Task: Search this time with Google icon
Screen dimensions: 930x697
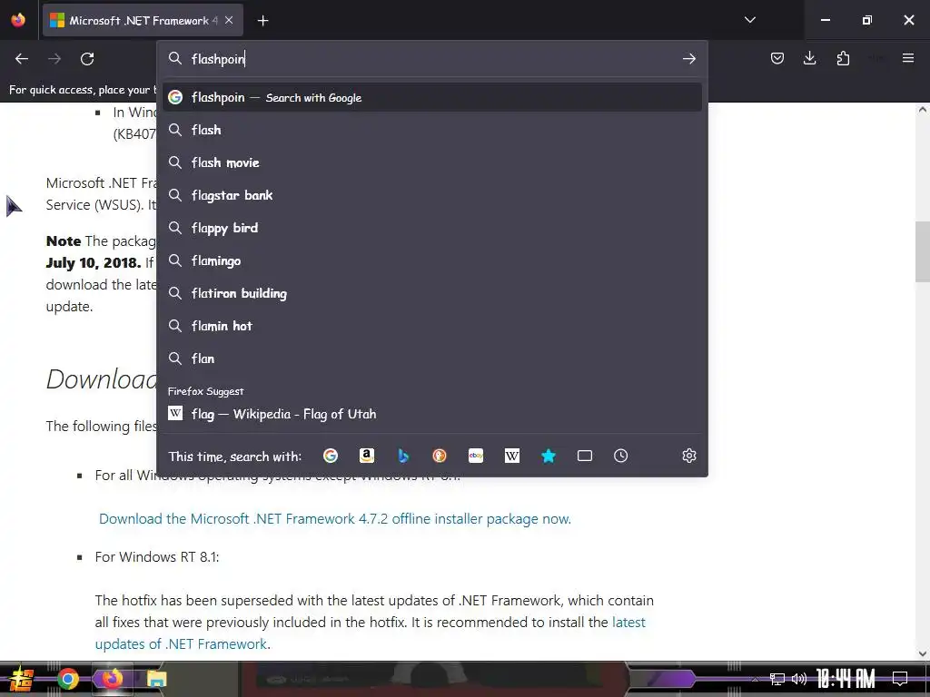Action: (331, 456)
